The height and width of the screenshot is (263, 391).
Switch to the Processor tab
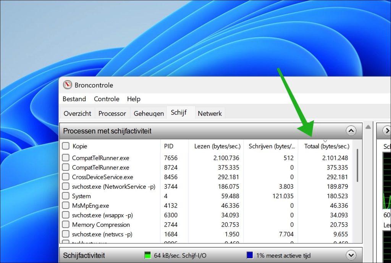[x=112, y=113]
